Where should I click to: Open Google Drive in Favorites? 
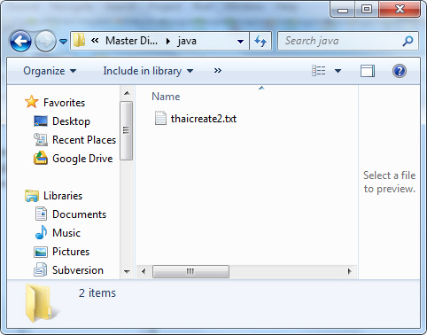82,159
